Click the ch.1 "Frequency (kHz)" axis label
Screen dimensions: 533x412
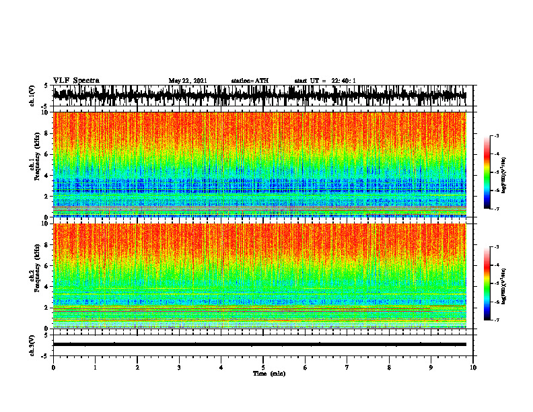pos(38,156)
